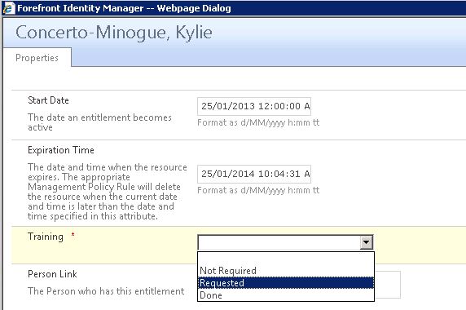This screenshot has width=466, height=310.
Task: Click the Internet Explorer icon in title bar
Action: pyautogui.click(x=9, y=8)
